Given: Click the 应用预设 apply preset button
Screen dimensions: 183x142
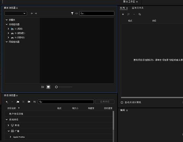Looking at the screenshot, I should pyautogui.click(x=105, y=102).
